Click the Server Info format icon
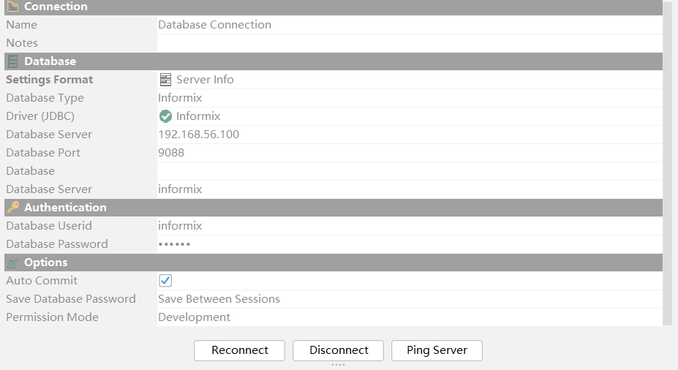This screenshot has height=370, width=678. pyautogui.click(x=165, y=80)
